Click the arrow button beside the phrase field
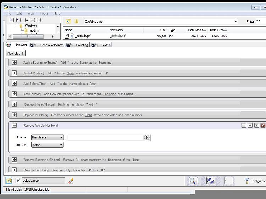 pyautogui.click(x=147, y=137)
